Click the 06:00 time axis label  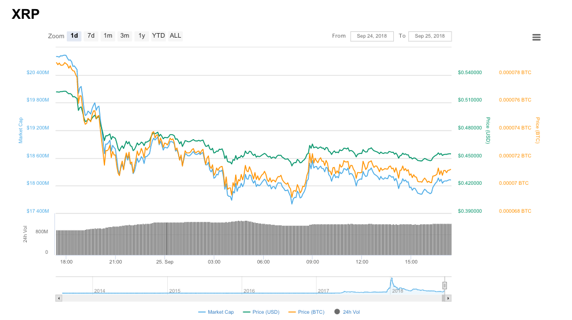[263, 262]
